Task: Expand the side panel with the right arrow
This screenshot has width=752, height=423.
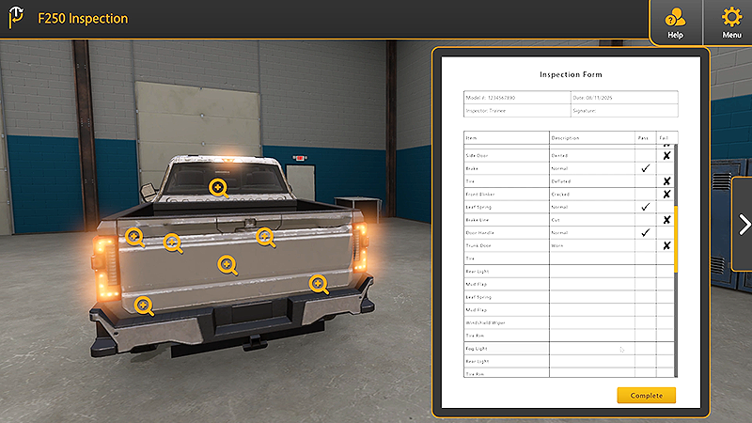Action: click(x=743, y=224)
